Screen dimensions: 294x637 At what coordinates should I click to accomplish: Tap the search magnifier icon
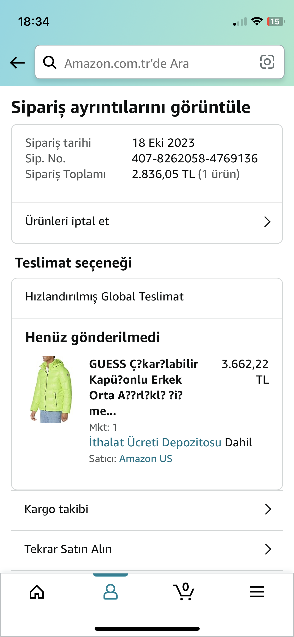[x=50, y=63]
